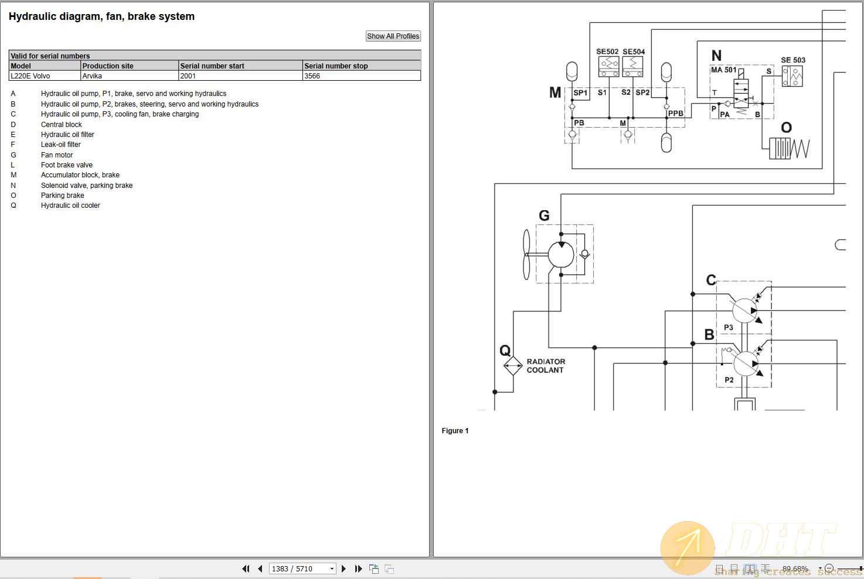Image resolution: width=864 pixels, height=579 pixels.
Task: Click the 'Production site' column header
Action: [x=130, y=66]
